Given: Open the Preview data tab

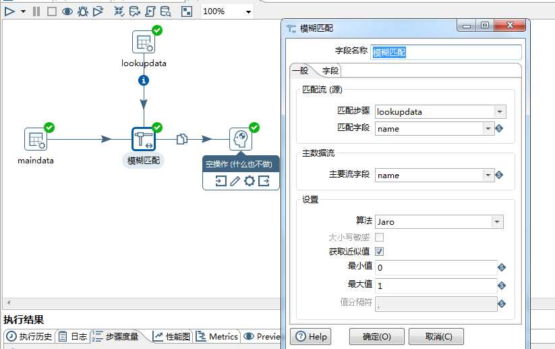Looking at the screenshot, I should [x=262, y=336].
